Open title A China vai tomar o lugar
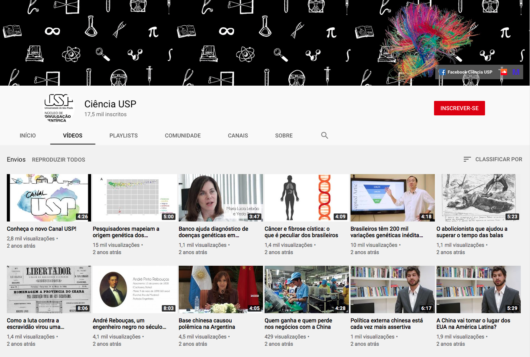Screen dimensions: 530x357 click(x=473, y=324)
